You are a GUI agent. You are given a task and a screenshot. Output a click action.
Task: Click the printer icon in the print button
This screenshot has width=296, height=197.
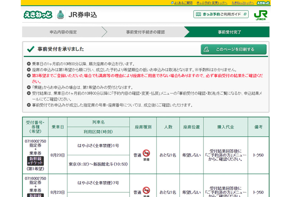click(x=206, y=50)
